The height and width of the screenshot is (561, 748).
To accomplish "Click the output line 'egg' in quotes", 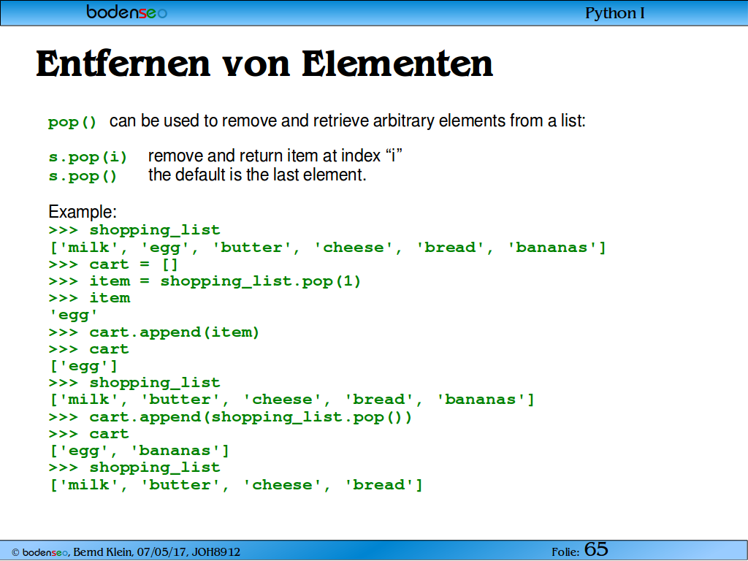I will click(74, 316).
